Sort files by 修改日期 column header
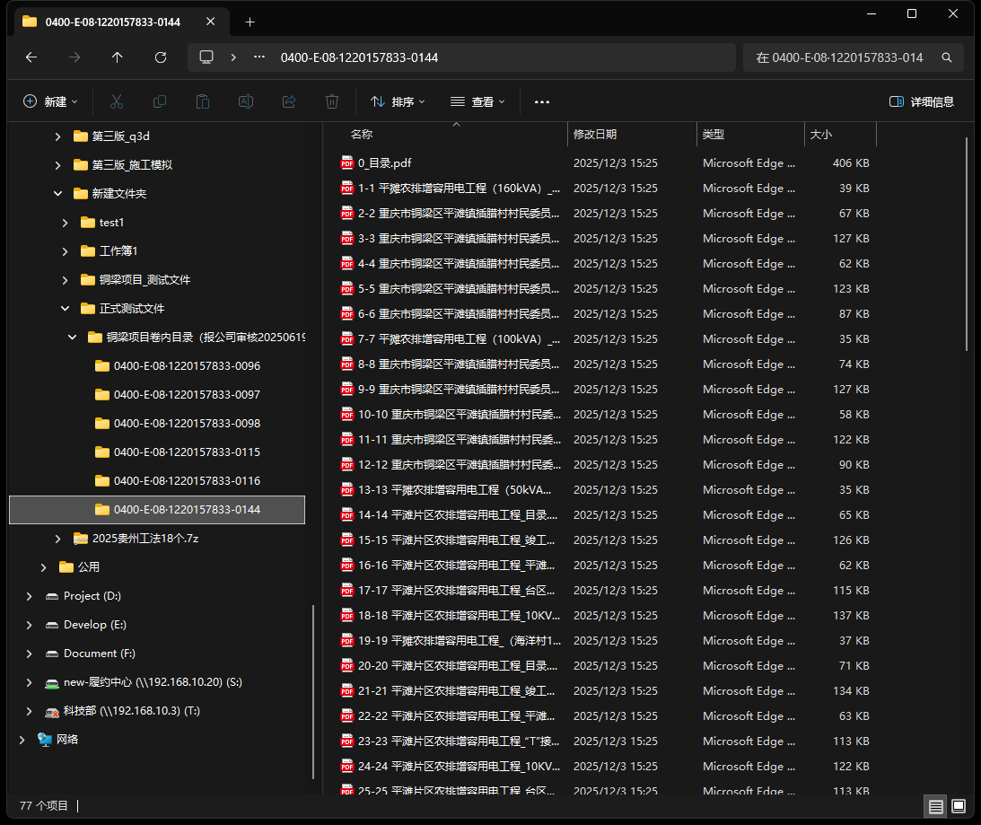The width and height of the screenshot is (981, 825). pyautogui.click(x=595, y=135)
